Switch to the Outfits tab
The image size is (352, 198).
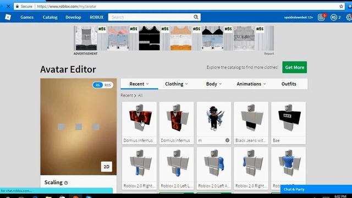pos(289,84)
